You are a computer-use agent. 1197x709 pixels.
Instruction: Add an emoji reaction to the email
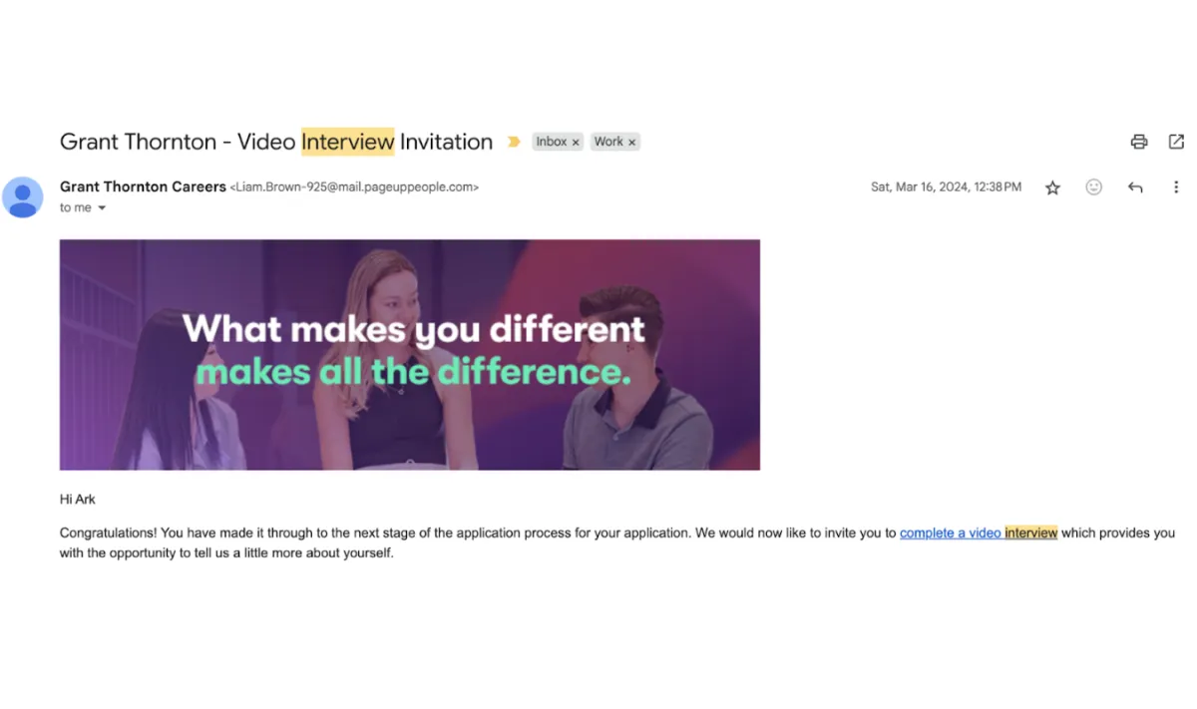click(1094, 186)
